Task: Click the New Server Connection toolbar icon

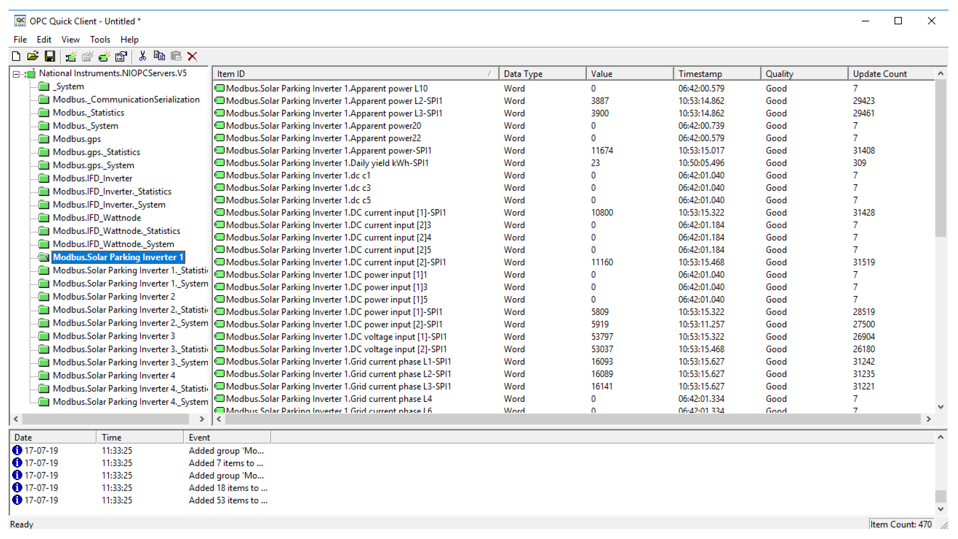Action: [71, 56]
